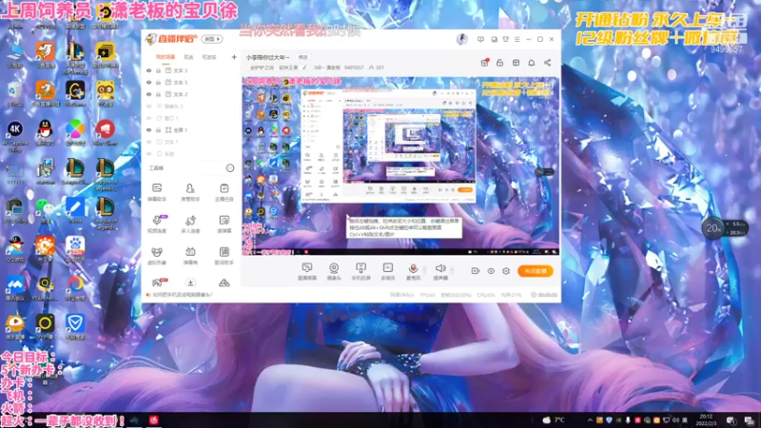Click the unlock padlock icon above preview
761x428 pixels.
point(499,63)
